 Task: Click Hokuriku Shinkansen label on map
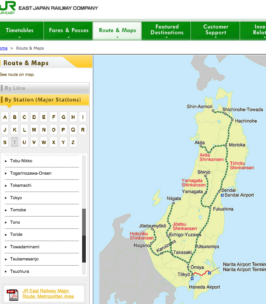[142, 236]
